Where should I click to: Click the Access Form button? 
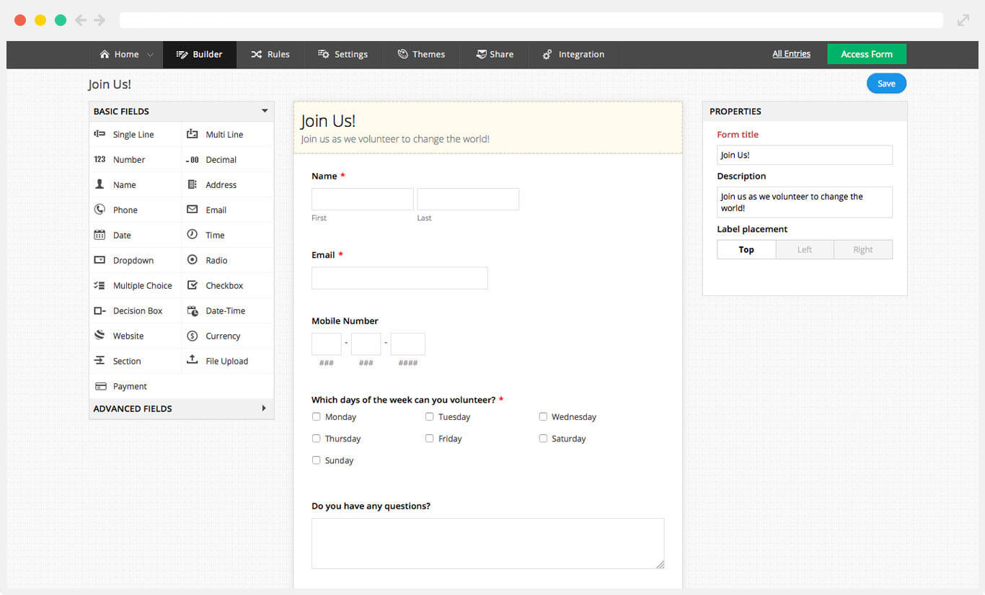click(867, 53)
